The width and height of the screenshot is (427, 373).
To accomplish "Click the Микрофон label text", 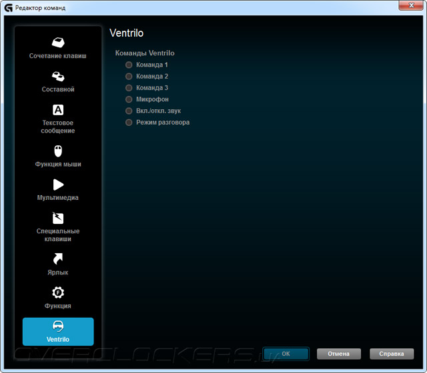I will tap(153, 99).
